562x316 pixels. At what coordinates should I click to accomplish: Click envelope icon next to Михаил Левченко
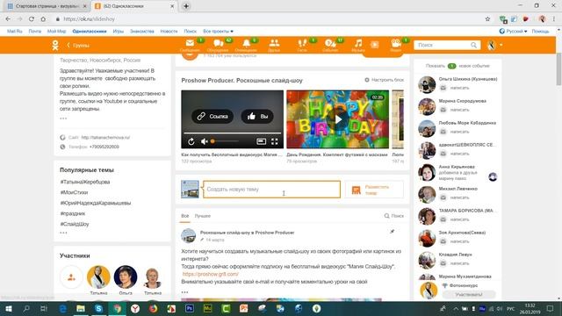(x=443, y=197)
